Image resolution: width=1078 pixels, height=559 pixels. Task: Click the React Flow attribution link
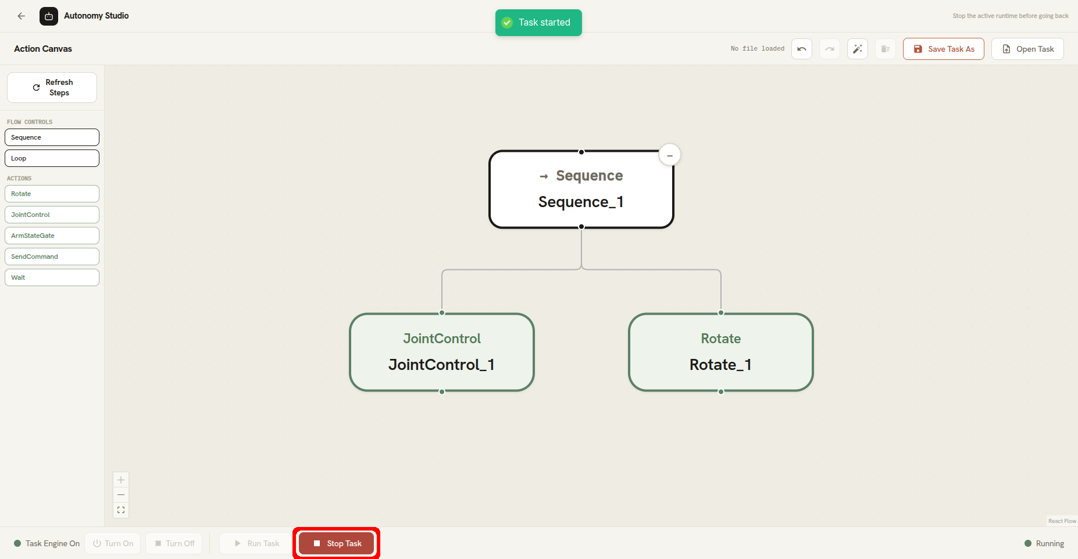[x=1062, y=521]
